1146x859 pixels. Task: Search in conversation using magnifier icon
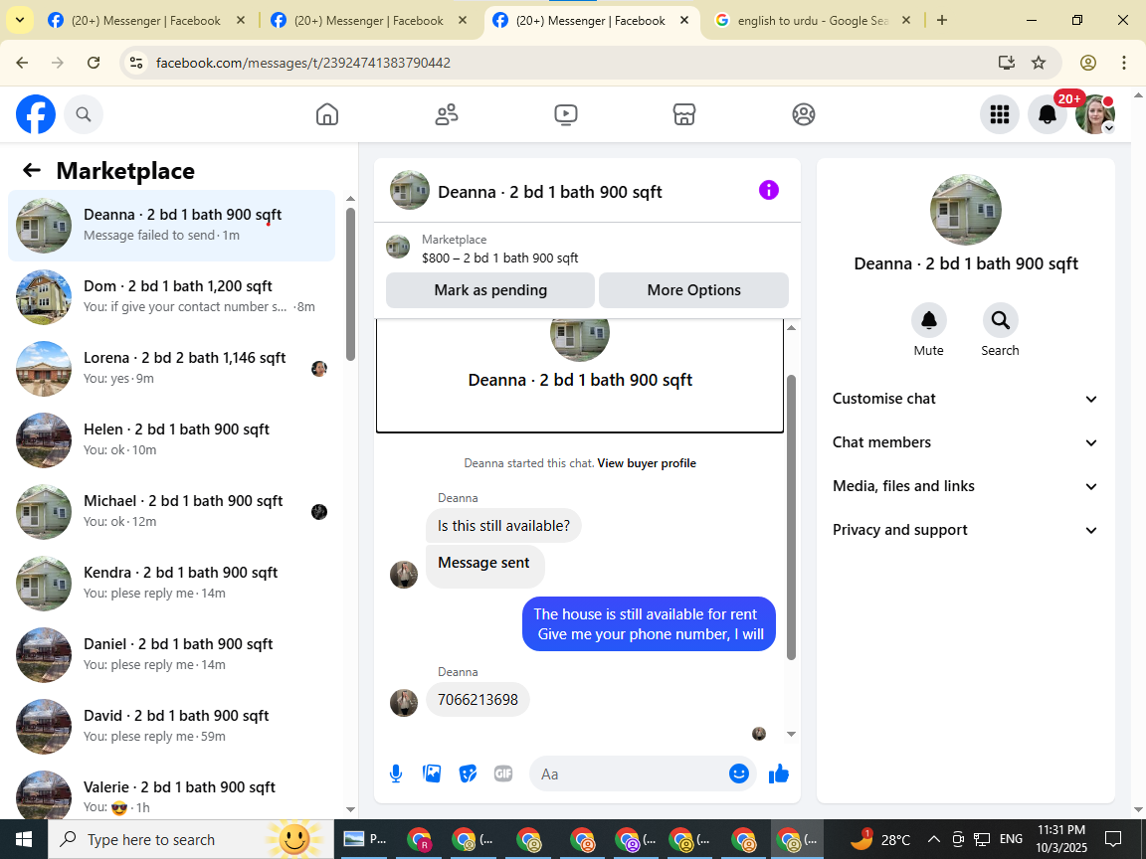pyautogui.click(x=1000, y=320)
